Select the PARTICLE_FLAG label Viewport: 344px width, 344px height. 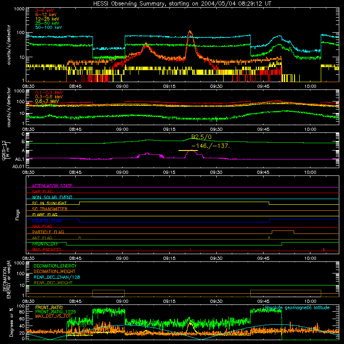pos(48,232)
